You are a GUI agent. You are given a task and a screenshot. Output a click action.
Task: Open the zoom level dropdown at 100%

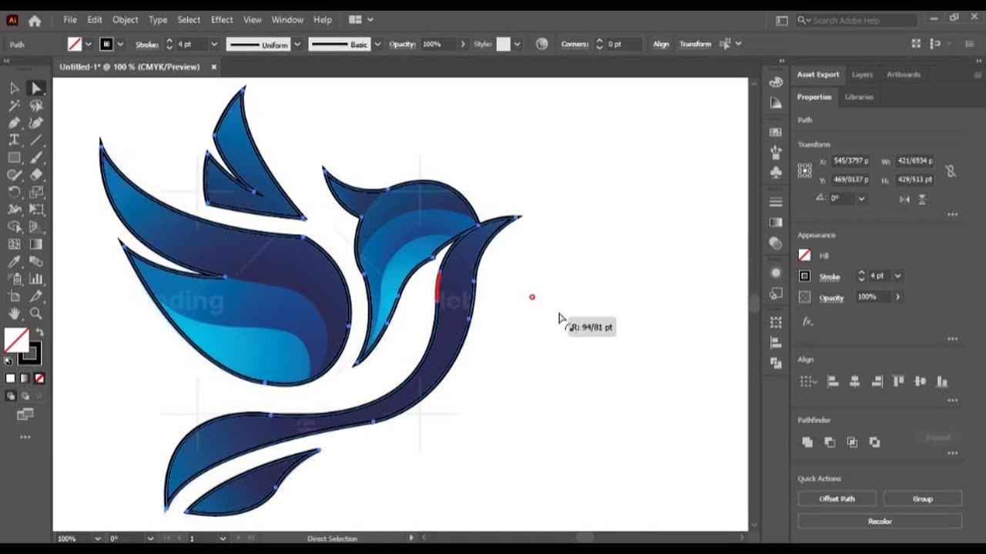tap(97, 539)
